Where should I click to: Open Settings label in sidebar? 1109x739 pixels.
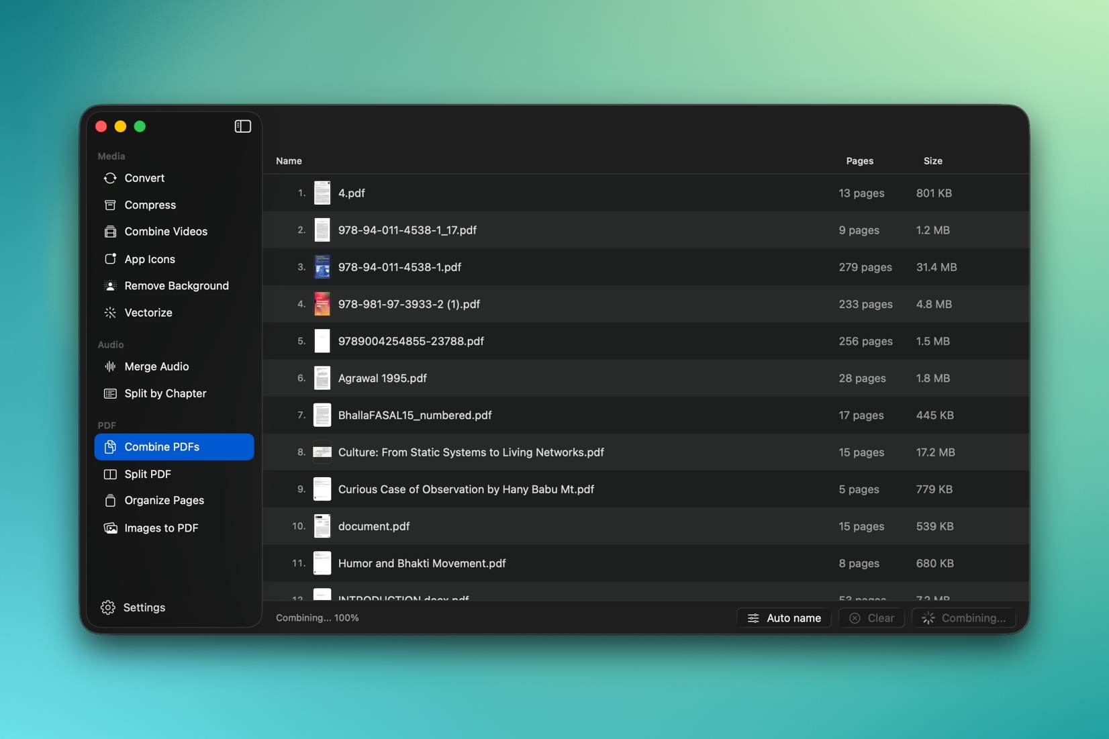click(x=144, y=607)
